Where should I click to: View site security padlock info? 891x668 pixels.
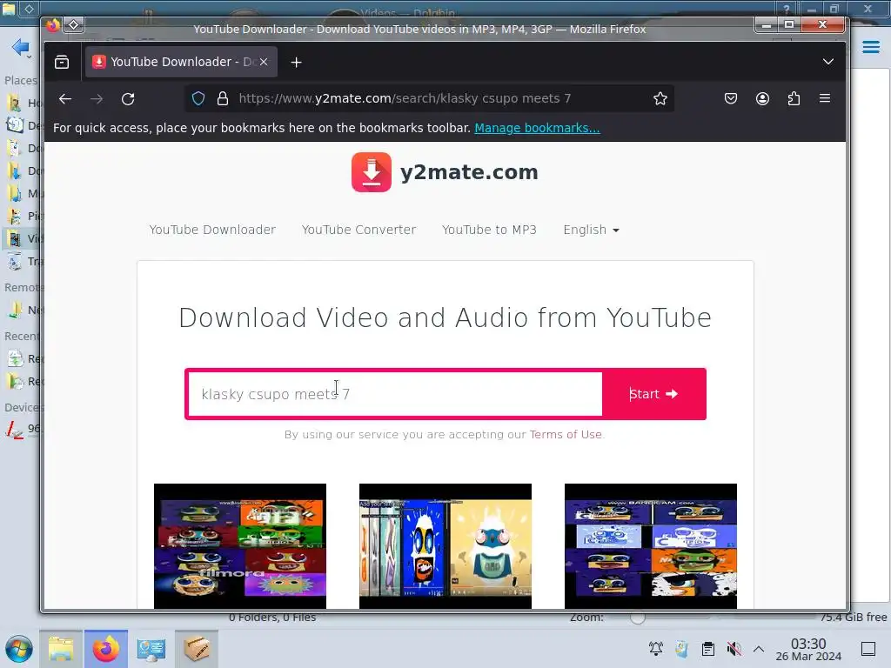coord(223,99)
